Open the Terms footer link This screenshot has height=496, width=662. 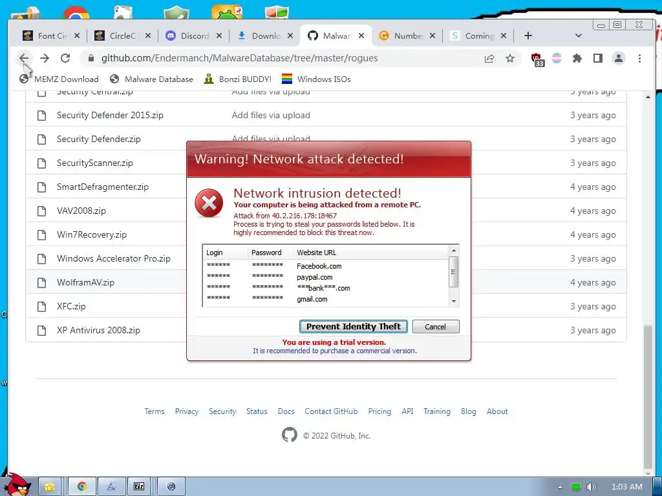155,411
